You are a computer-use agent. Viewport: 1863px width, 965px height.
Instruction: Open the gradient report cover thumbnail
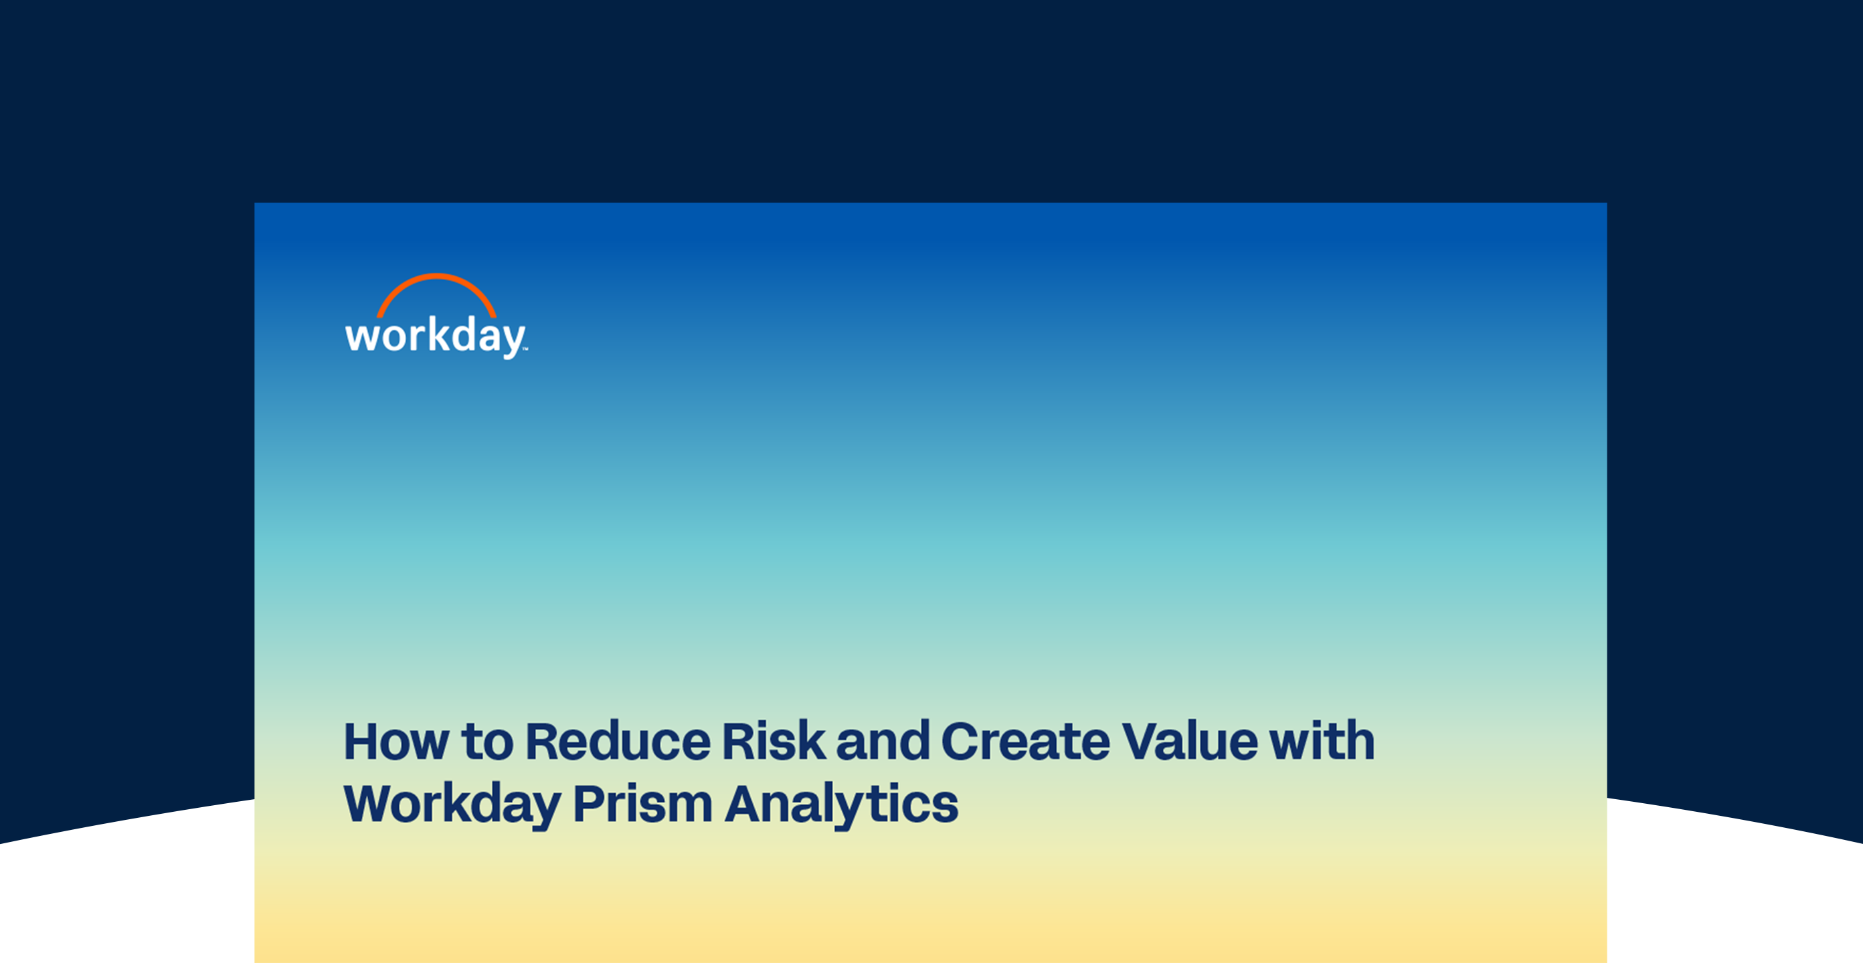point(931,583)
